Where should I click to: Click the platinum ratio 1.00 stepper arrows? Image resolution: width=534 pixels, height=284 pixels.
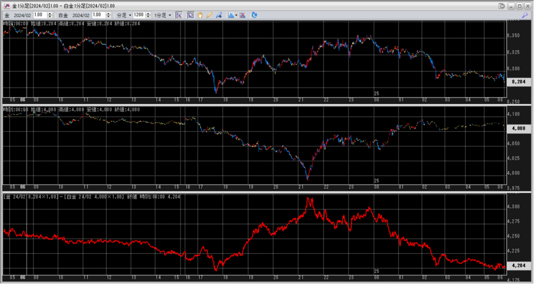pyautogui.click(x=109, y=15)
